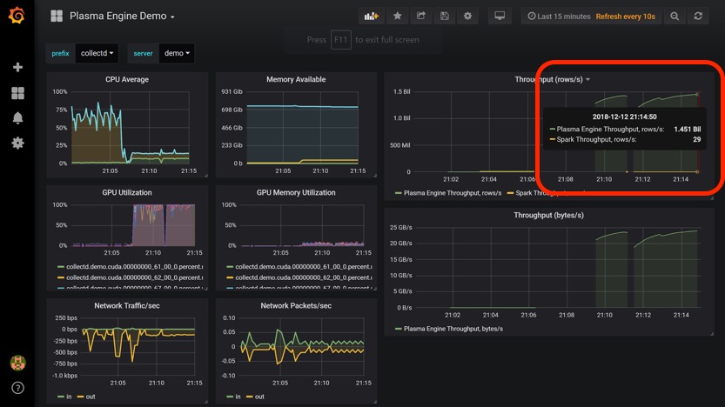The image size is (725, 407).
Task: Open dashboard settings gear in top bar
Action: click(x=468, y=16)
